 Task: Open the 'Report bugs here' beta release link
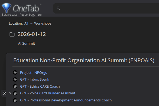point(31,15)
